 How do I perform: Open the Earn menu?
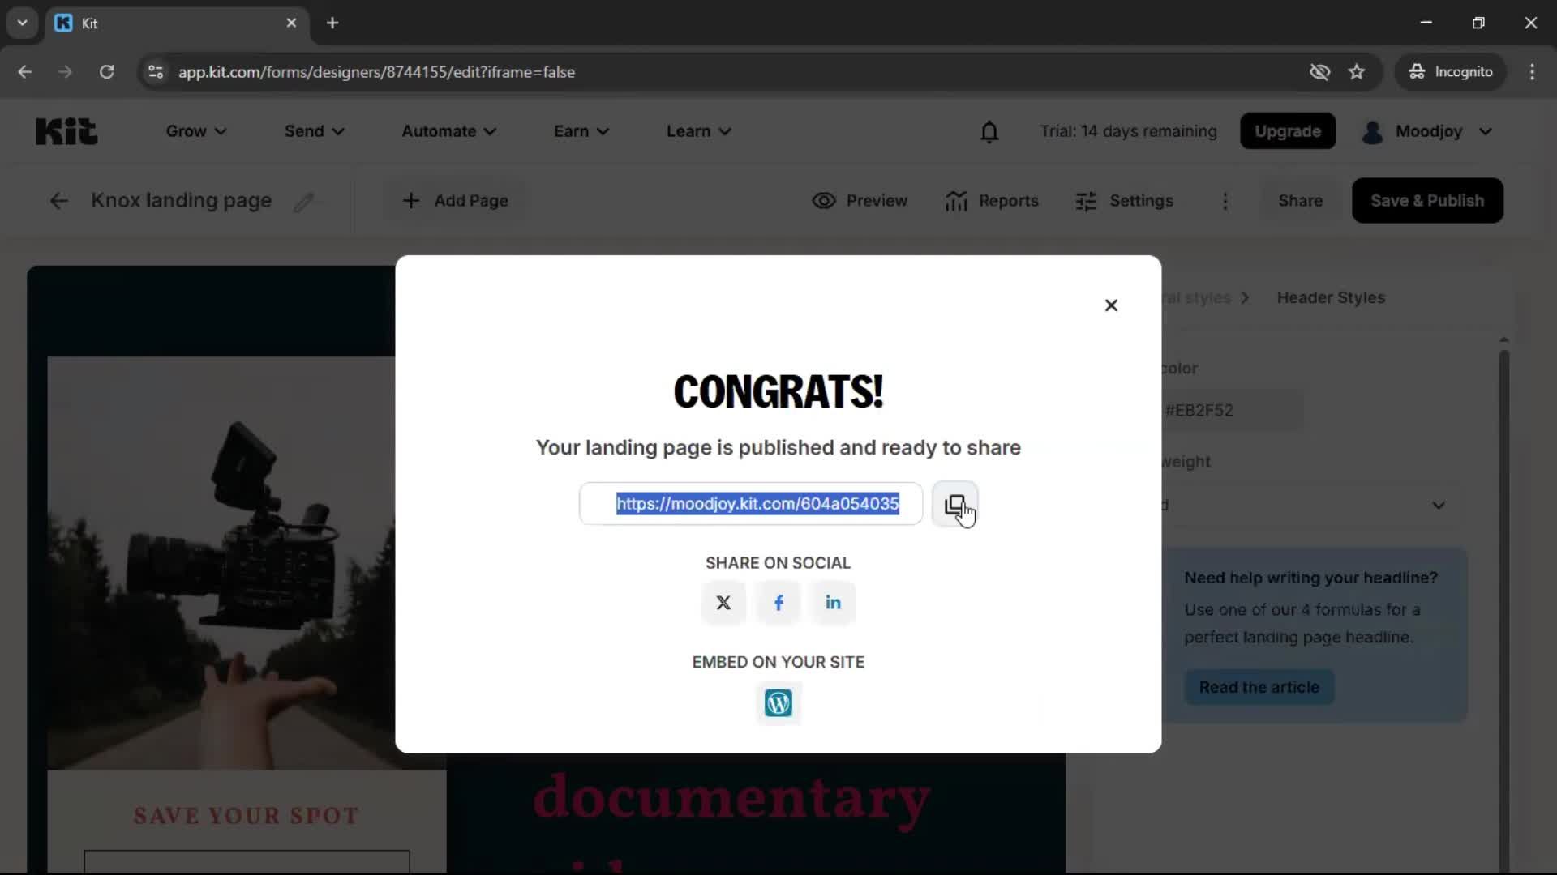pyautogui.click(x=581, y=130)
